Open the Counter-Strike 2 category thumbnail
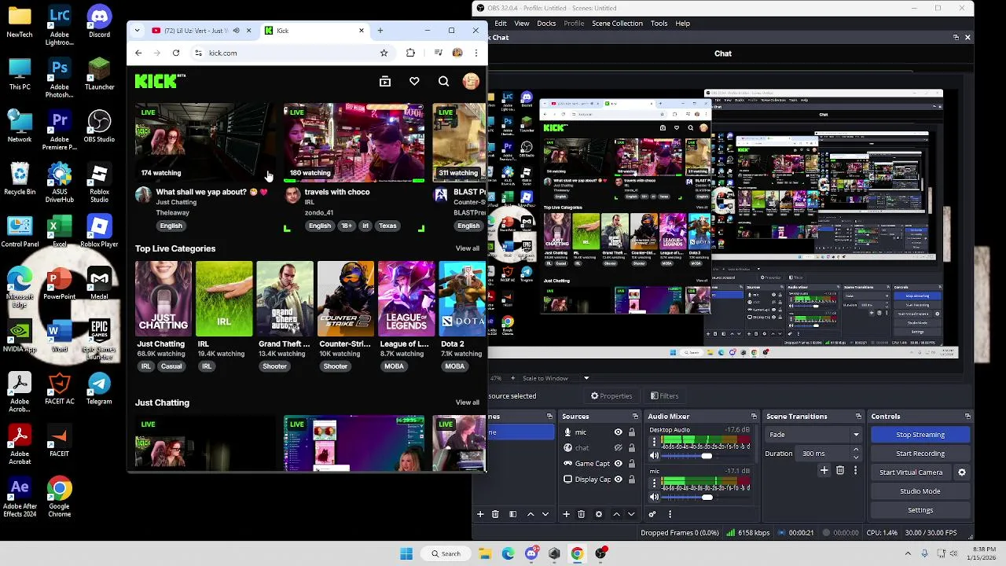This screenshot has width=1006, height=566. click(345, 299)
